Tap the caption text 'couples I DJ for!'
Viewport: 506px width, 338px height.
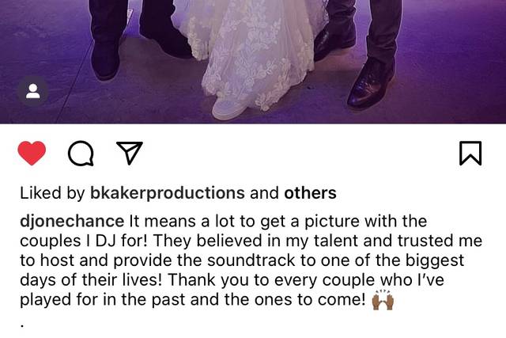[x=84, y=241]
